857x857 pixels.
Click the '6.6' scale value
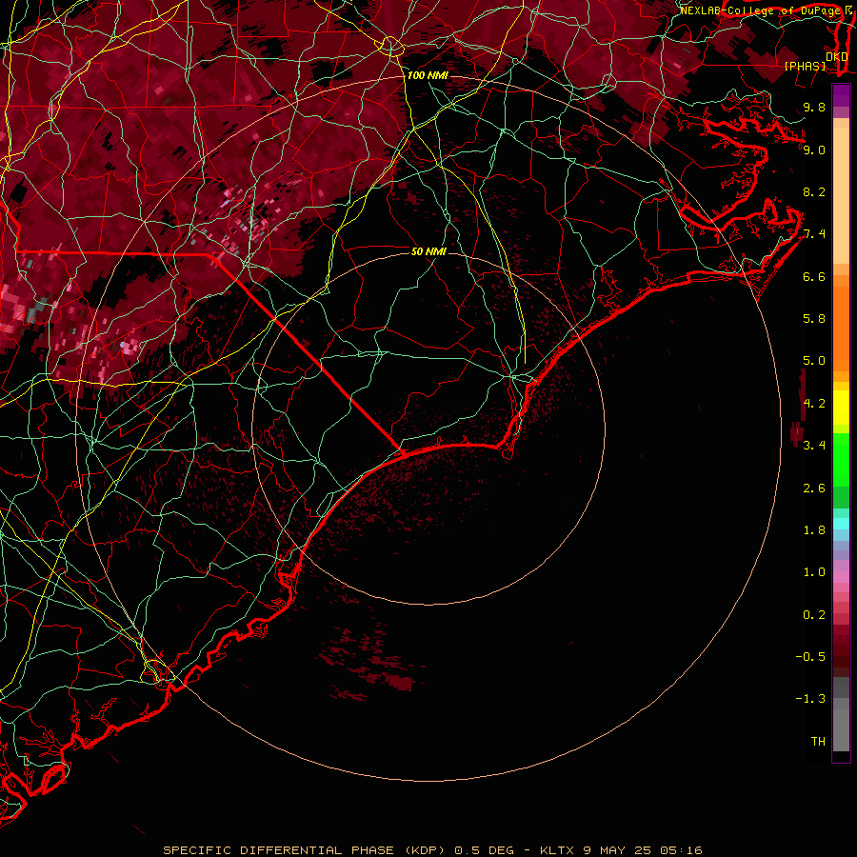pos(814,276)
